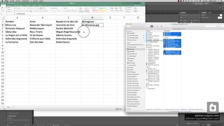
Task: Click the Libro1 sheet tab
Action: pos(8,107)
